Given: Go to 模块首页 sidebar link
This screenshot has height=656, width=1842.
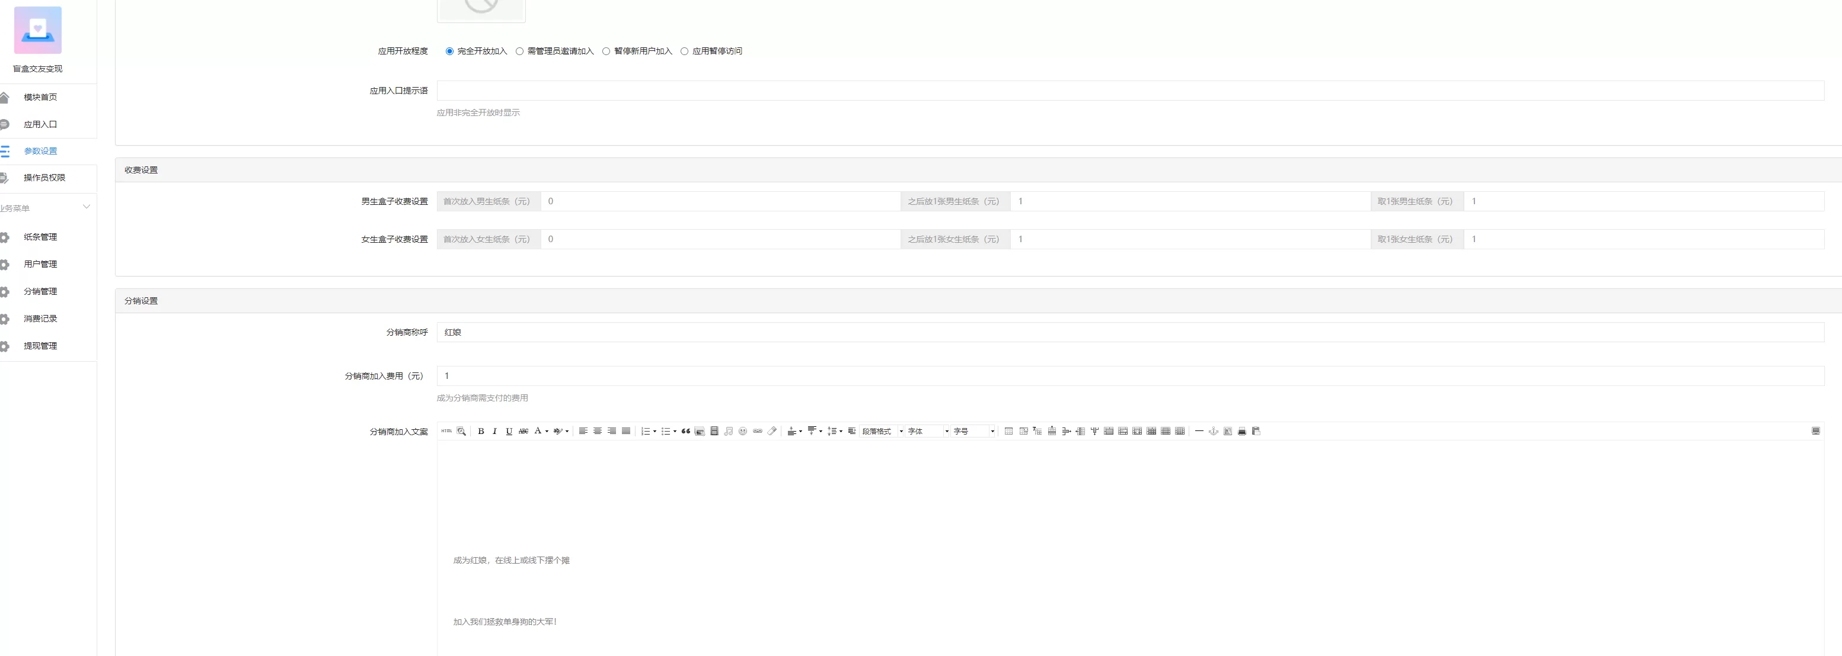Looking at the screenshot, I should (40, 97).
